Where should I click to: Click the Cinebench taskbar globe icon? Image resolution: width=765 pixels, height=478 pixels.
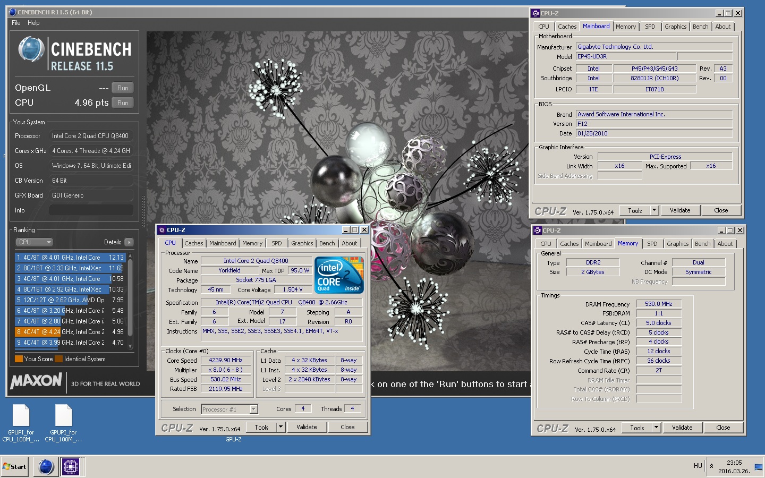46,467
